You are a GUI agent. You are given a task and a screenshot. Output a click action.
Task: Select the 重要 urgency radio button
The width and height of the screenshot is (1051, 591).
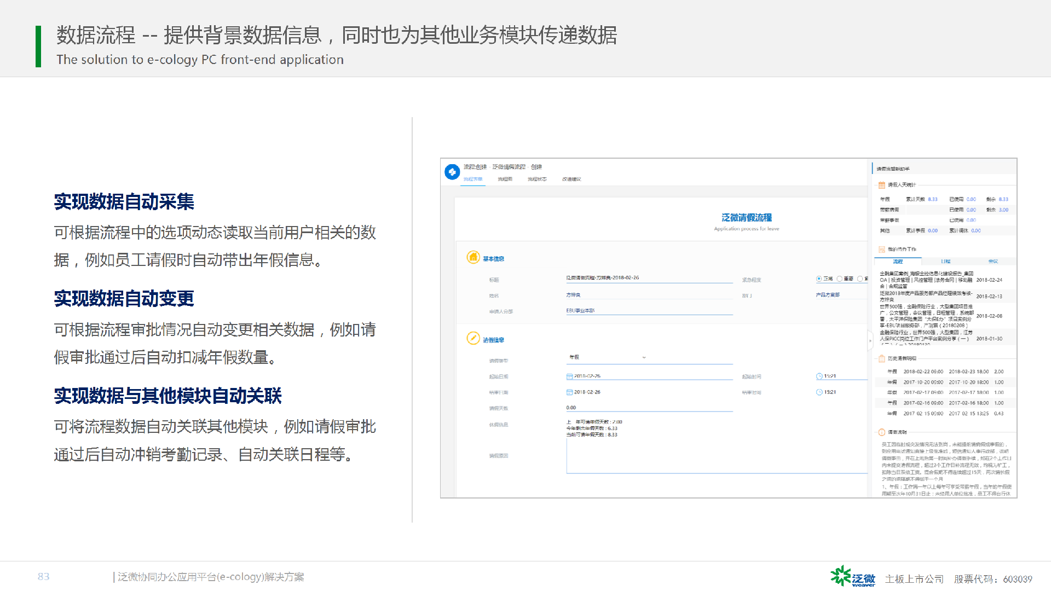click(839, 279)
